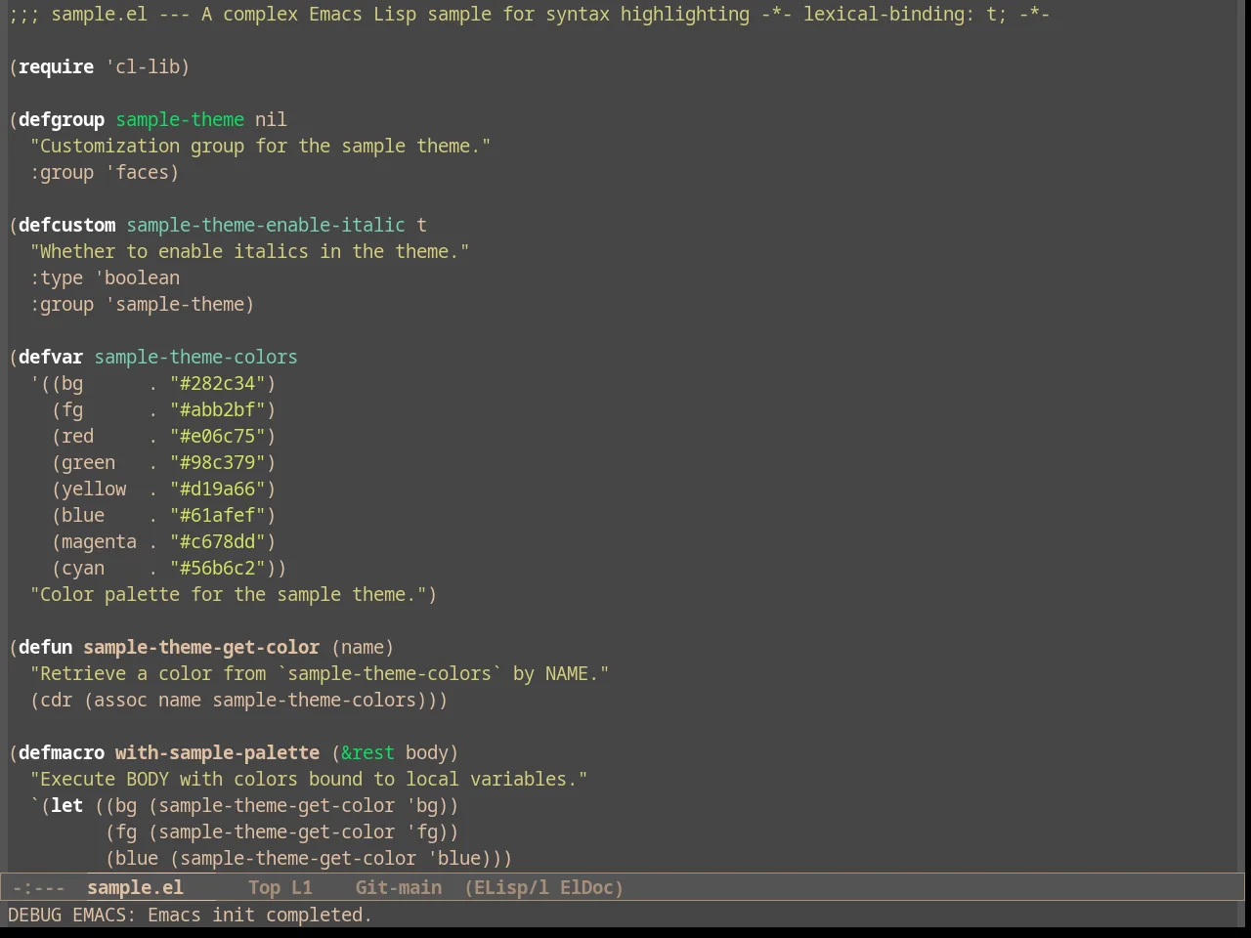Click the defmacro keyword
Image resolution: width=1251 pixels, height=938 pixels.
pos(62,752)
